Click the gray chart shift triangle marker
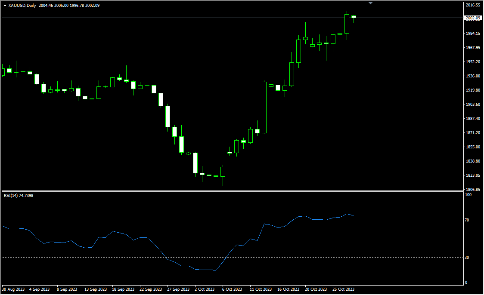 [x=370, y=3]
